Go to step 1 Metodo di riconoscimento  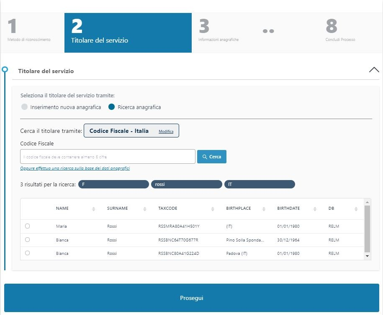point(29,32)
